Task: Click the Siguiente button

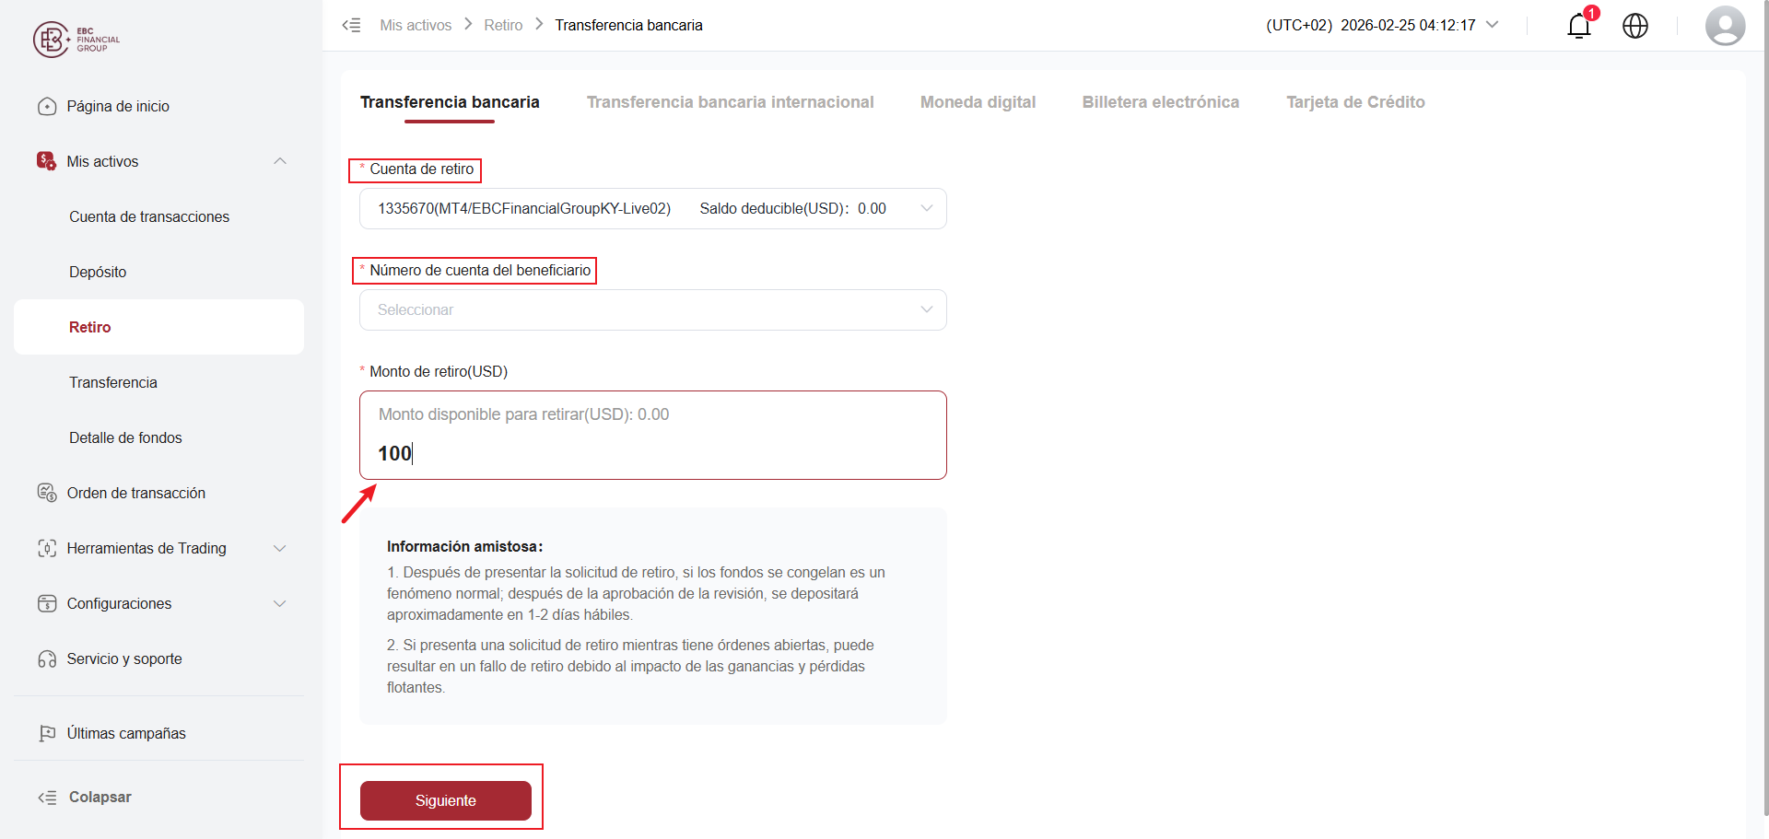Action: tap(446, 800)
